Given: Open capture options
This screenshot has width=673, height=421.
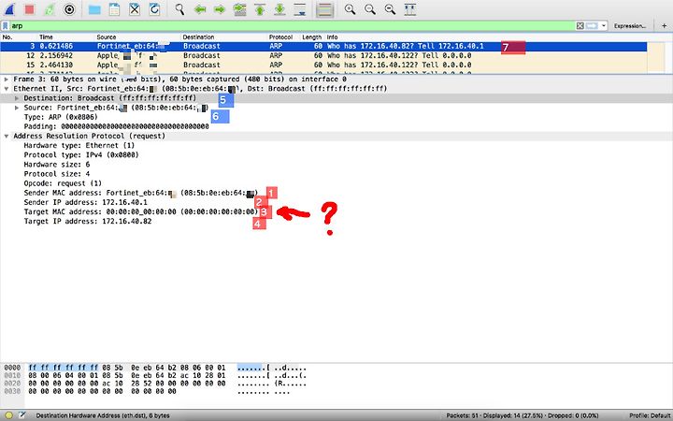Looking at the screenshot, I should (x=69, y=9).
